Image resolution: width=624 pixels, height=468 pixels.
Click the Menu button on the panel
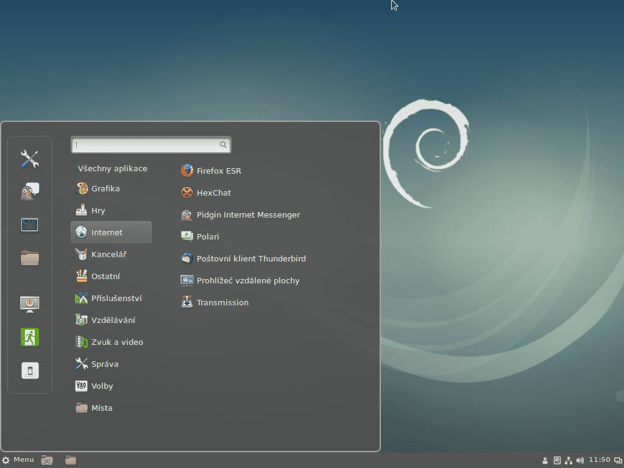coord(18,460)
